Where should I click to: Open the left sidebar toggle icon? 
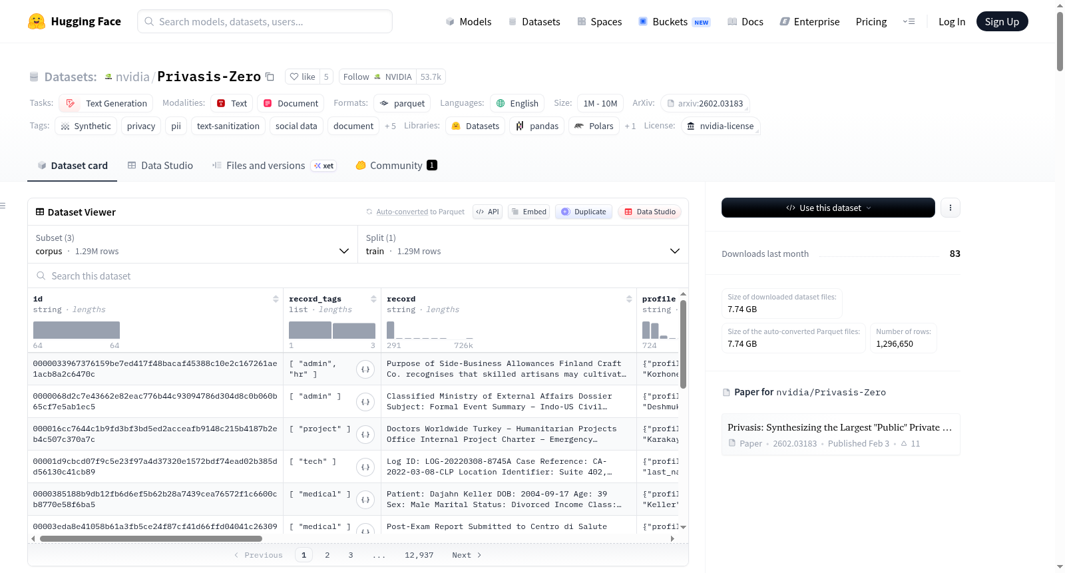3,206
